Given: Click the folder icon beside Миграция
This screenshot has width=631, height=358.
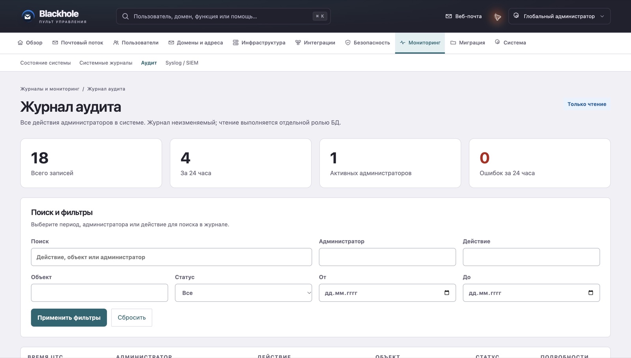Looking at the screenshot, I should tap(453, 43).
